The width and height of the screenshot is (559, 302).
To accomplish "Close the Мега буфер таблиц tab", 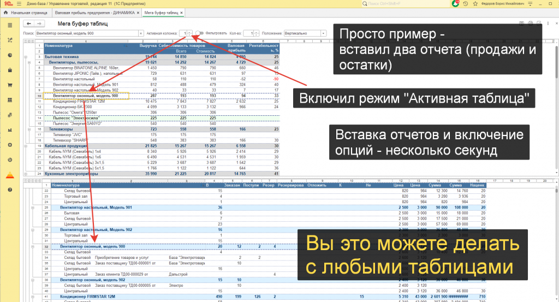I will 181,13.
